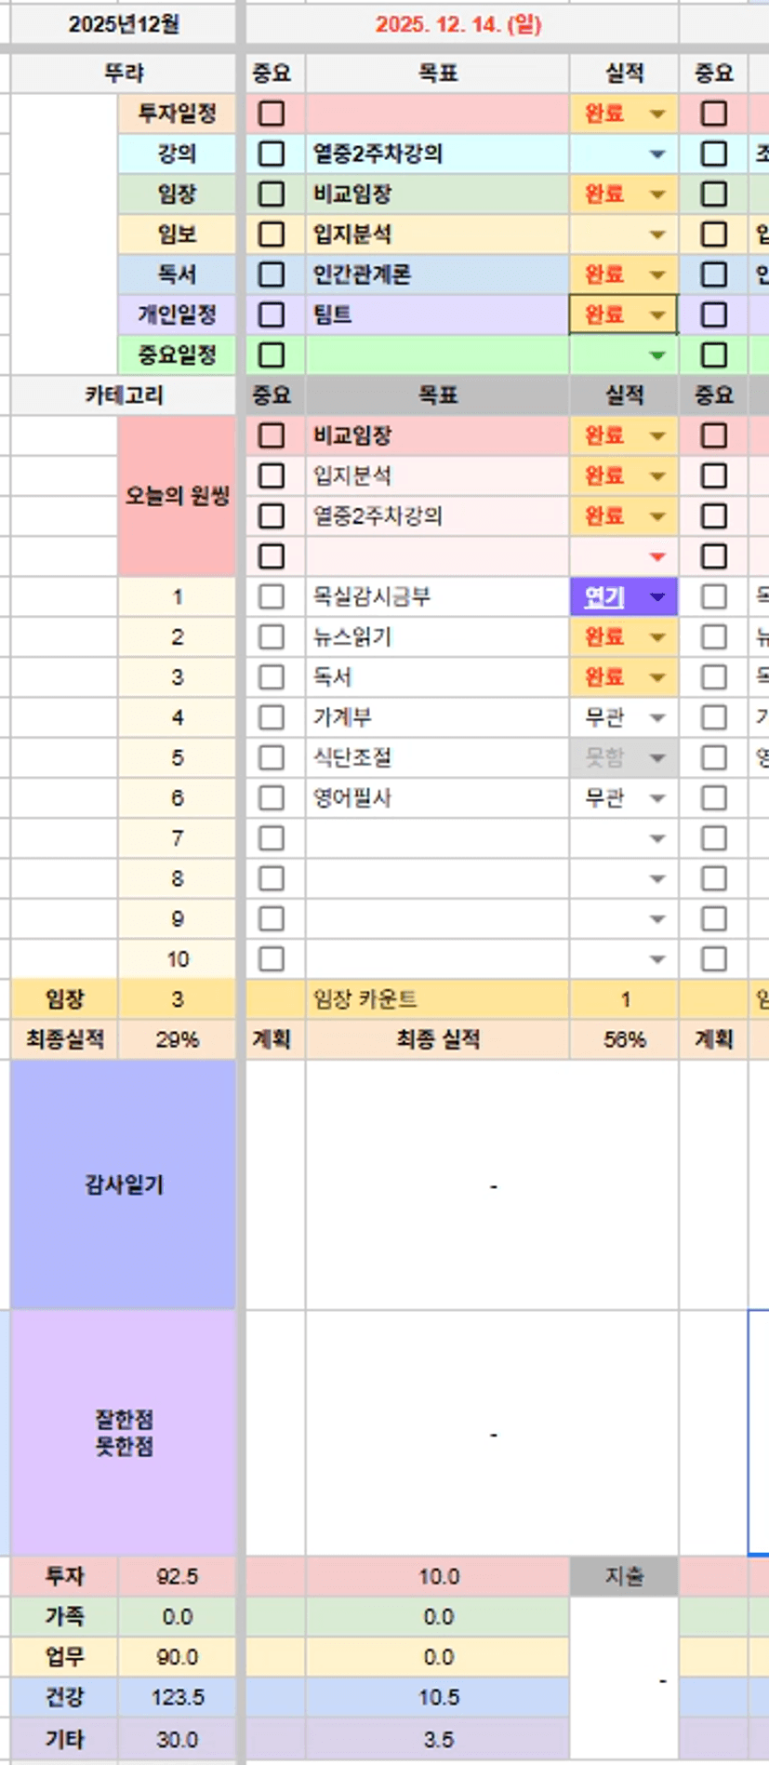Open the 완료 dropdown for 뉴스읽기

point(657,637)
